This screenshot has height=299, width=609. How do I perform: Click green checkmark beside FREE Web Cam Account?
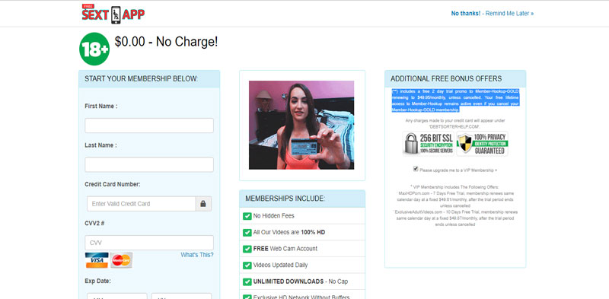pos(247,249)
